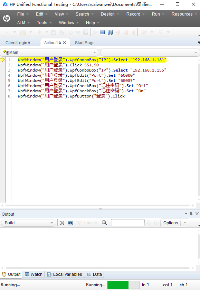
Task: Click the Add plus icon
Action: pyautogui.click(x=39, y=32)
